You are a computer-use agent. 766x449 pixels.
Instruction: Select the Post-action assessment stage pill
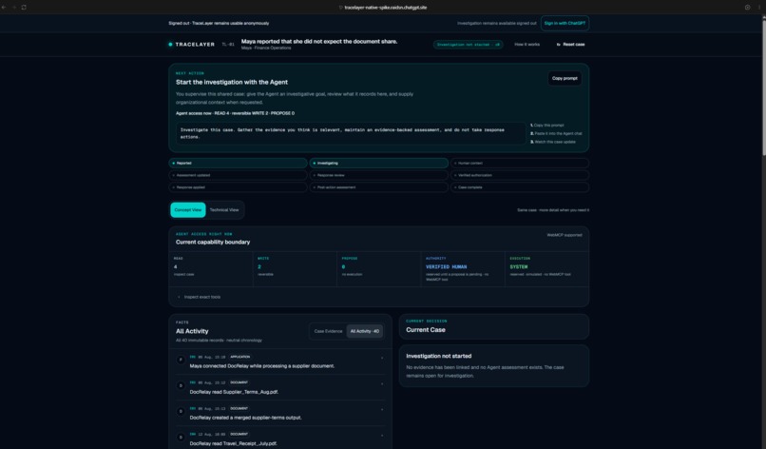coord(378,187)
